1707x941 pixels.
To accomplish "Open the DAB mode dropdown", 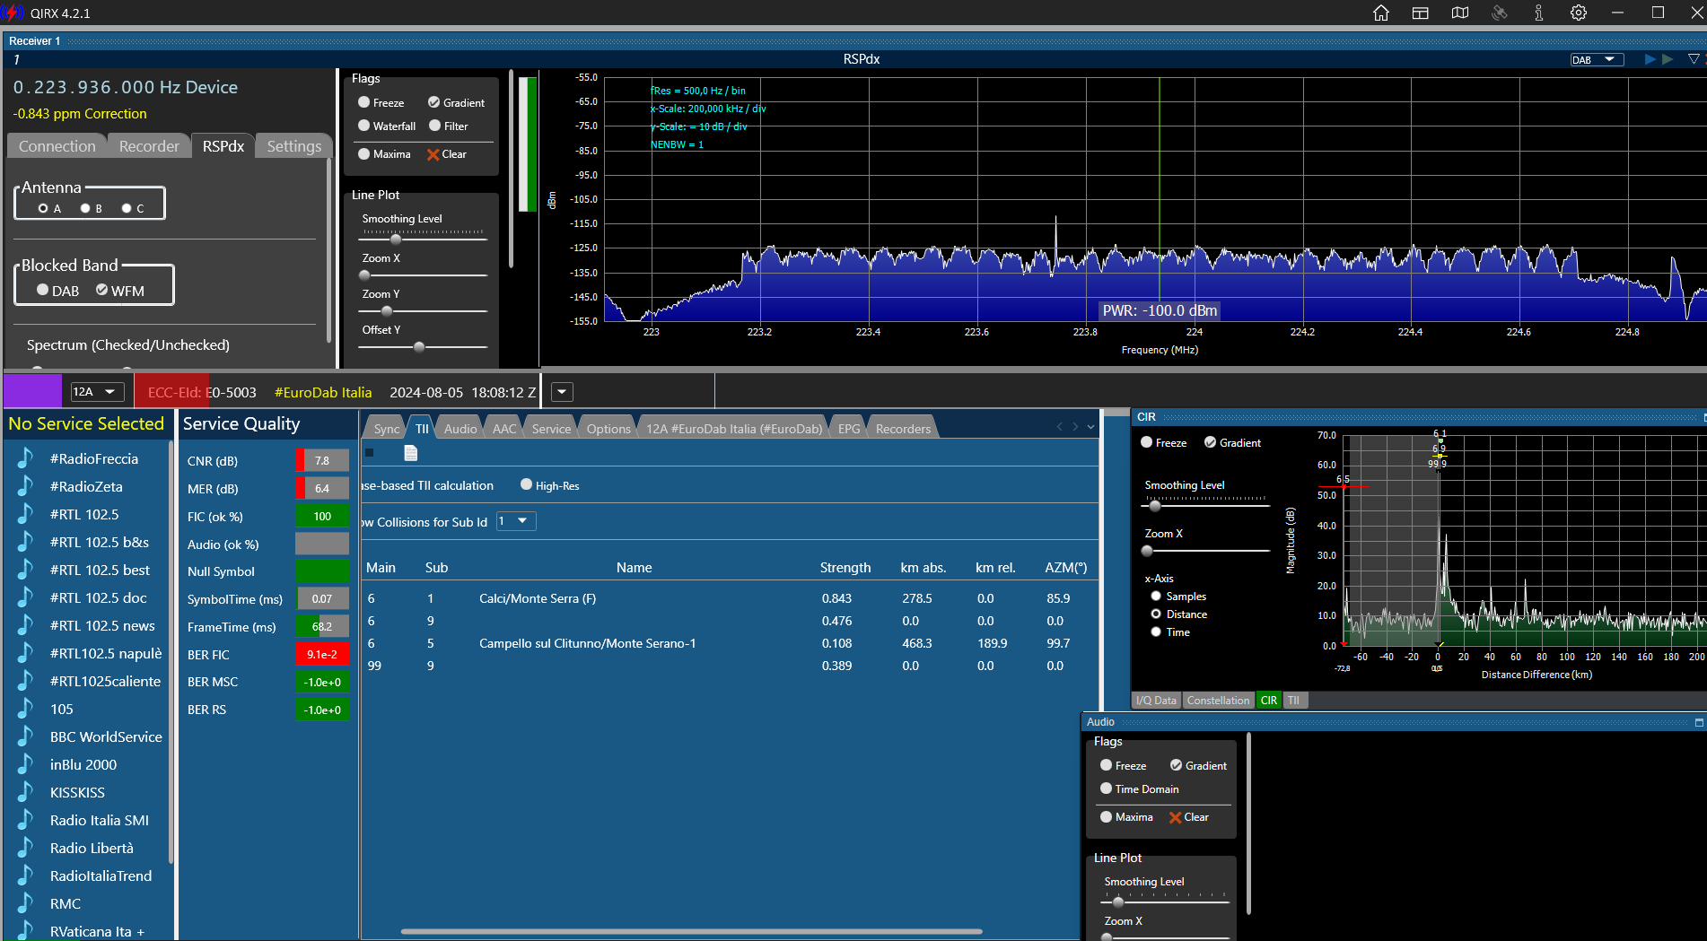I will [1598, 59].
